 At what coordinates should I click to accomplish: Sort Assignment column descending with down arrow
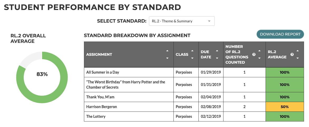tap(167, 58)
